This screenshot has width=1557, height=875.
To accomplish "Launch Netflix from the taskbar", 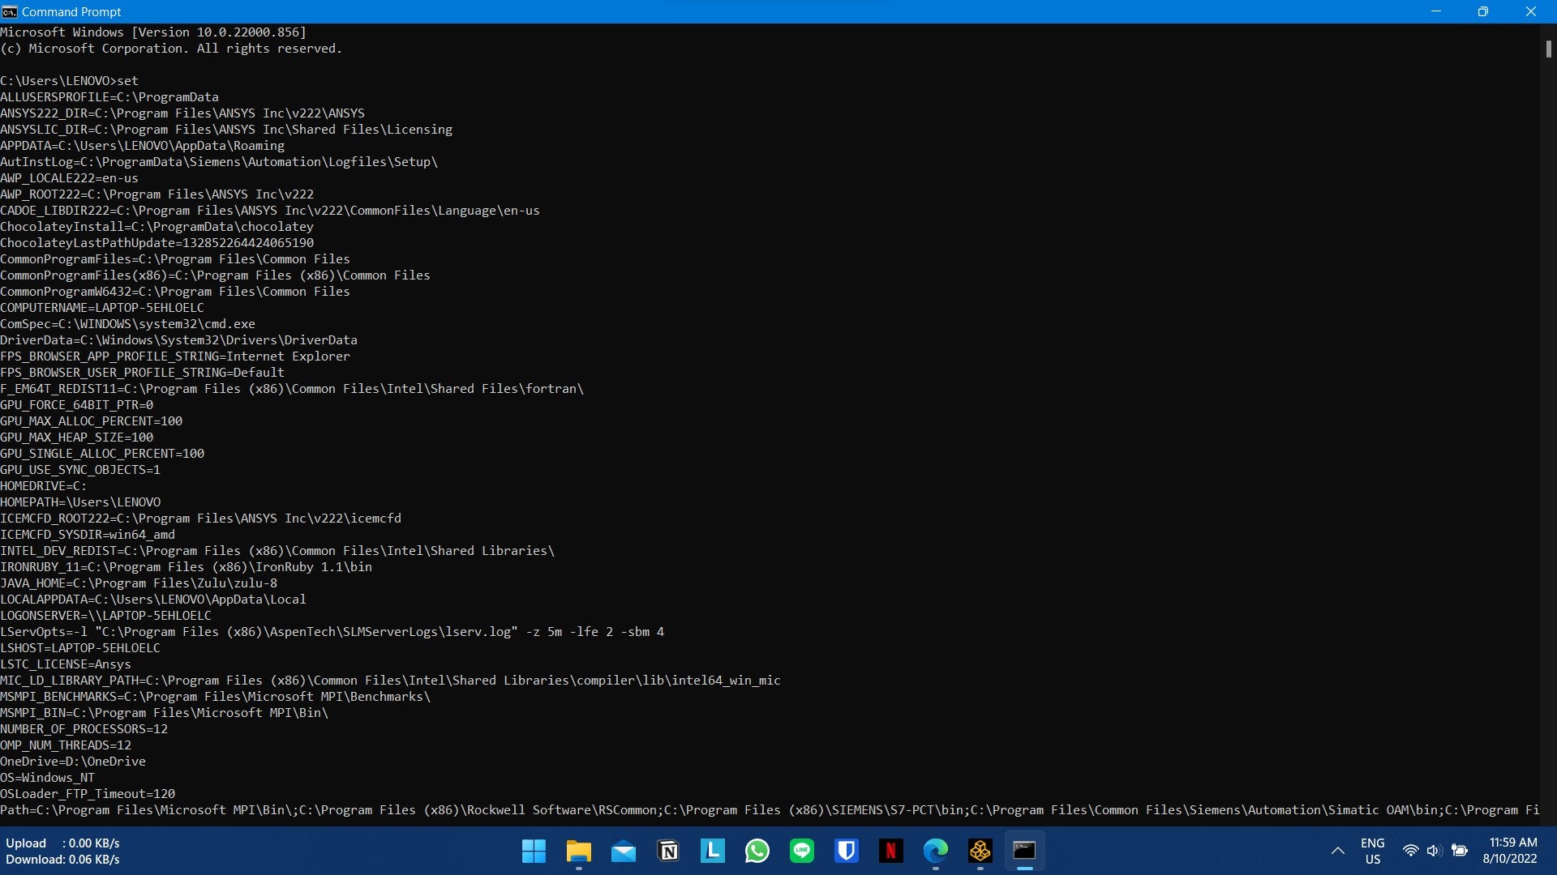I will tap(890, 851).
